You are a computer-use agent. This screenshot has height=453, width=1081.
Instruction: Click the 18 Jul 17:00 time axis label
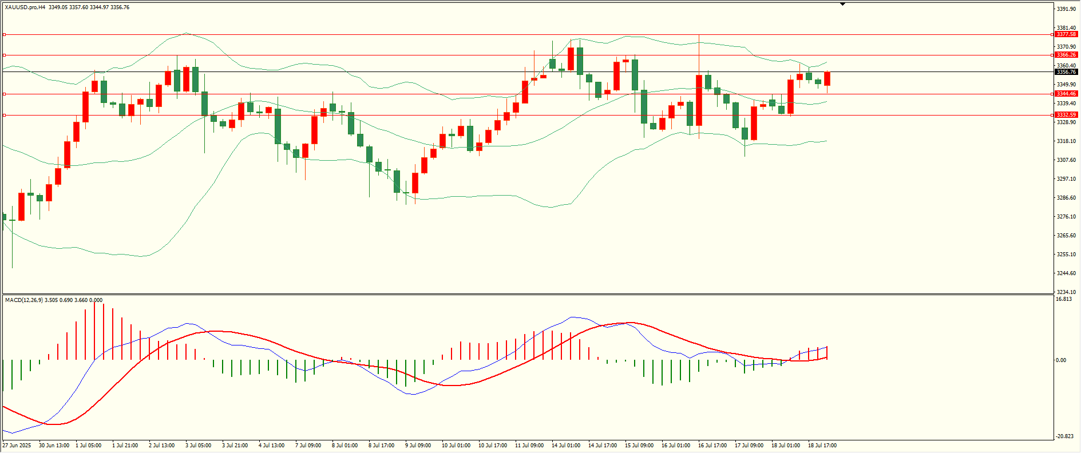click(x=822, y=446)
